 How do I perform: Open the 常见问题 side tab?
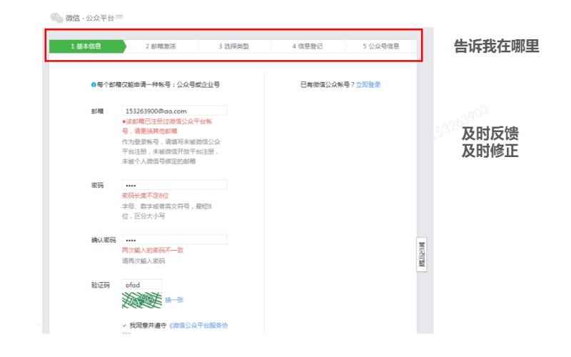point(422,254)
